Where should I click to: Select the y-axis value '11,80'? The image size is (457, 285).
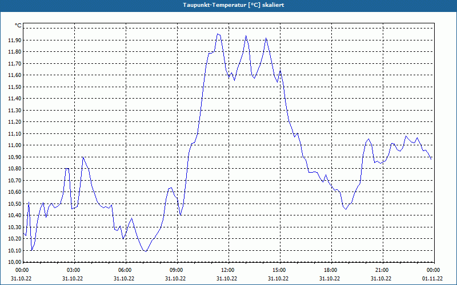(15, 52)
